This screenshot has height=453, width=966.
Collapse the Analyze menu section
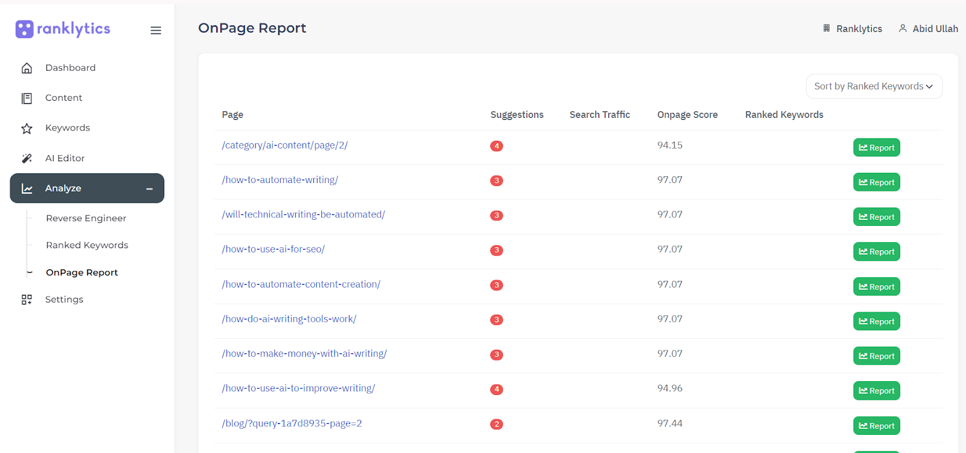[149, 189]
